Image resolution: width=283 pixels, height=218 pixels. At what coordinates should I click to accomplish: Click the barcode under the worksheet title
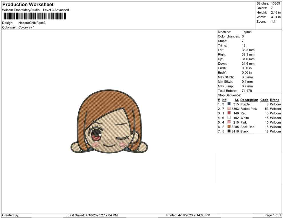point(34,16)
